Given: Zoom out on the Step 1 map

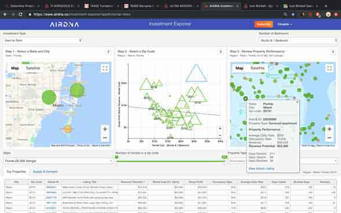Looking at the screenshot, I should (105, 138).
